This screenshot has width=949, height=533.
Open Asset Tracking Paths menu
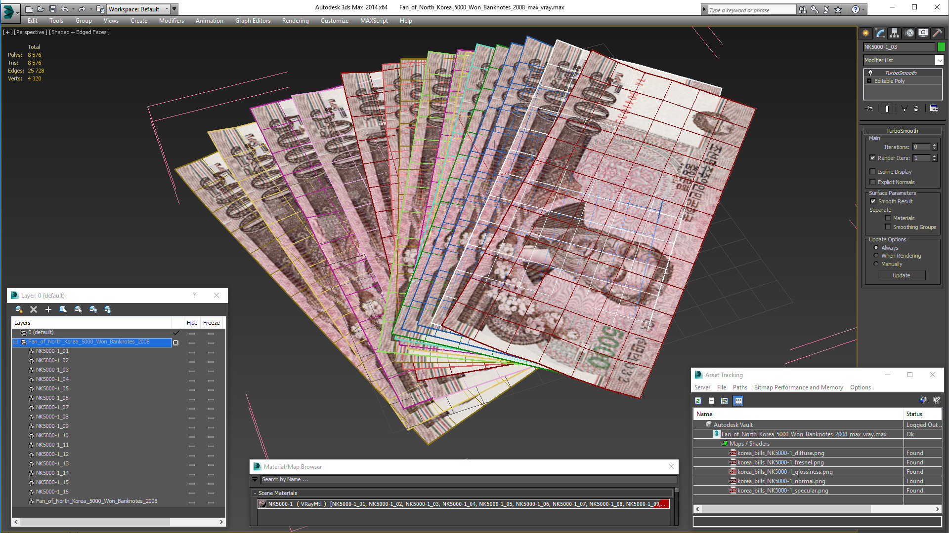pyautogui.click(x=740, y=387)
